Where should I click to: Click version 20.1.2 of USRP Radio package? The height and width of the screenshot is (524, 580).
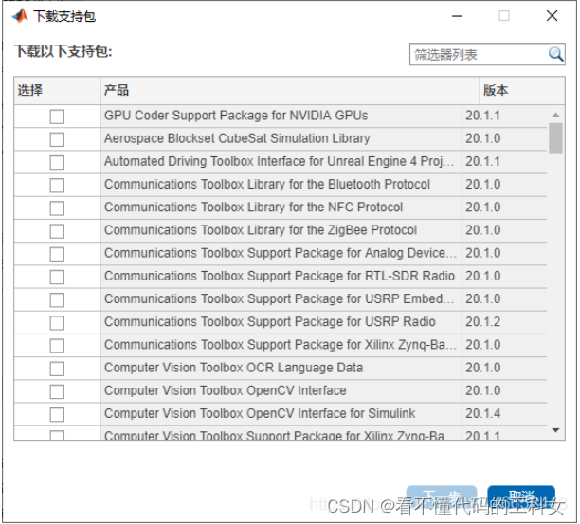[x=482, y=322]
